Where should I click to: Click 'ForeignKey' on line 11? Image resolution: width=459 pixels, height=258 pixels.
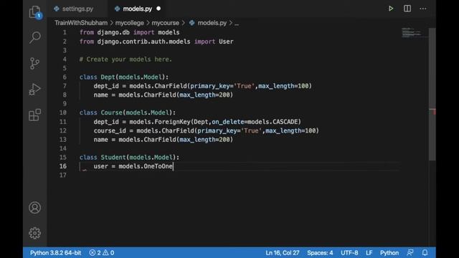[172, 122]
